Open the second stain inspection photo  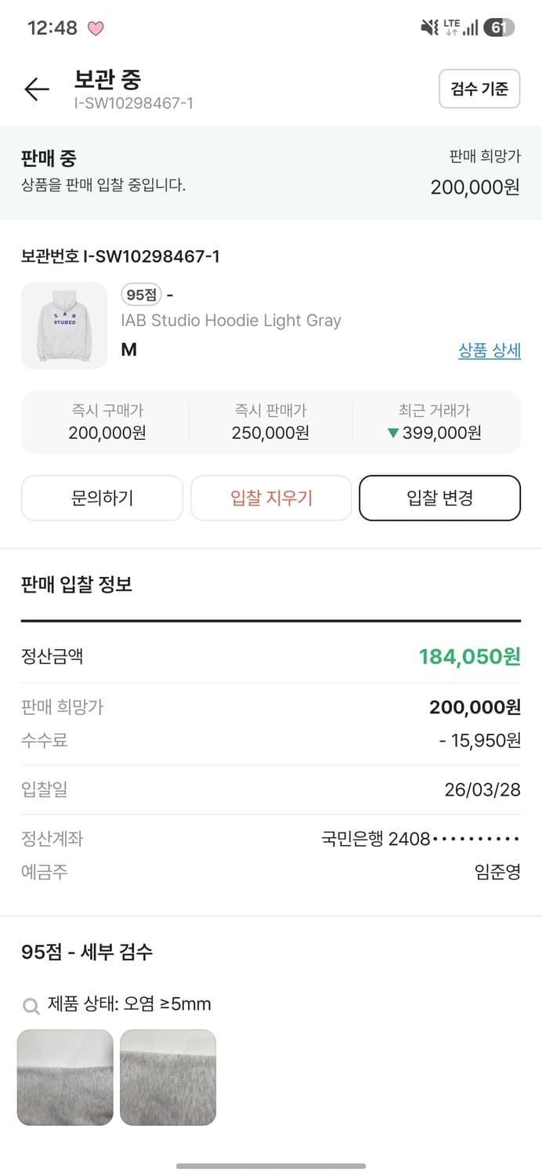168,1077
